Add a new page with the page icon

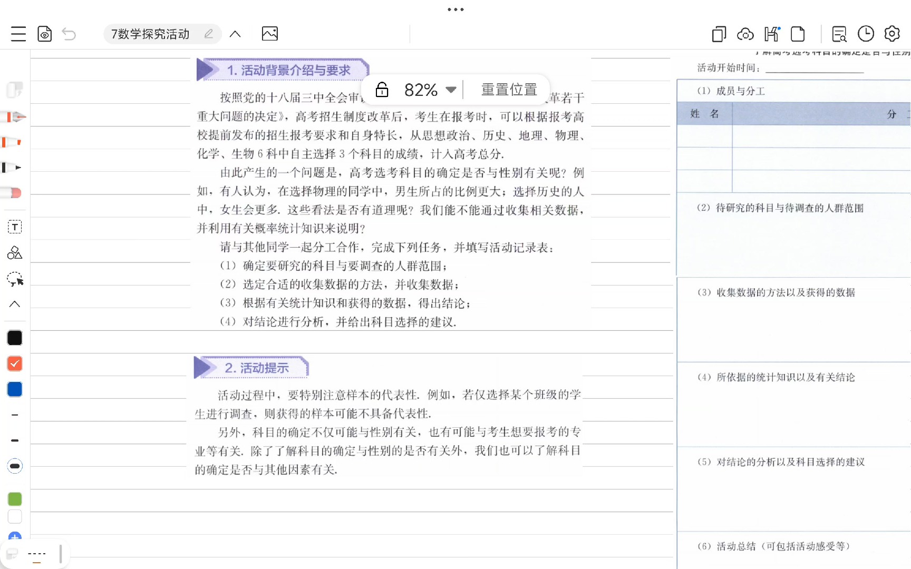click(x=798, y=34)
